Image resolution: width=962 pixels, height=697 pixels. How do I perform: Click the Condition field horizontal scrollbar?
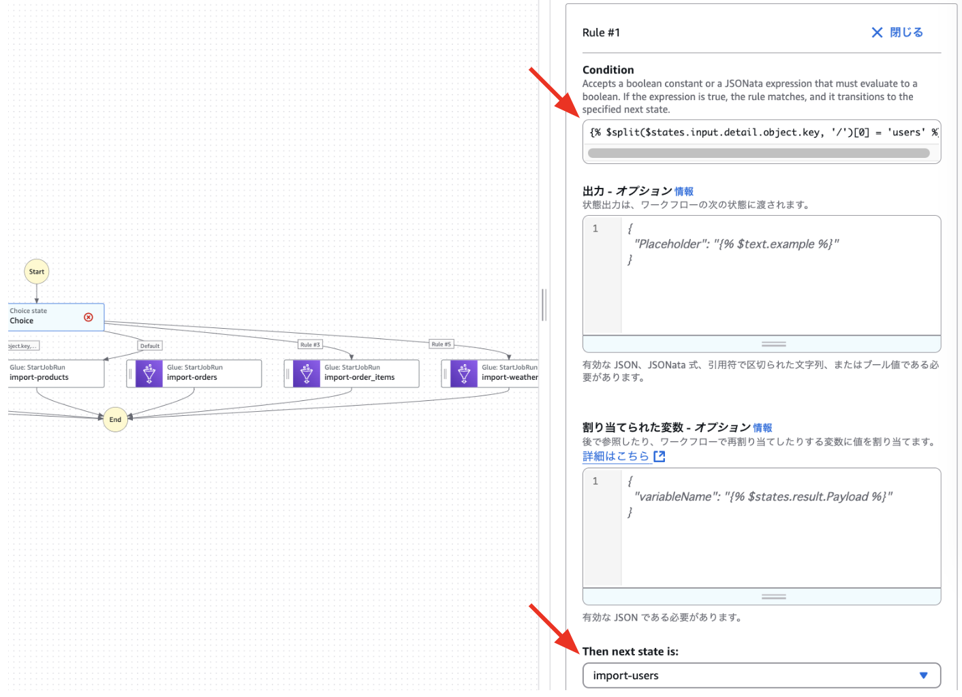coord(759,153)
